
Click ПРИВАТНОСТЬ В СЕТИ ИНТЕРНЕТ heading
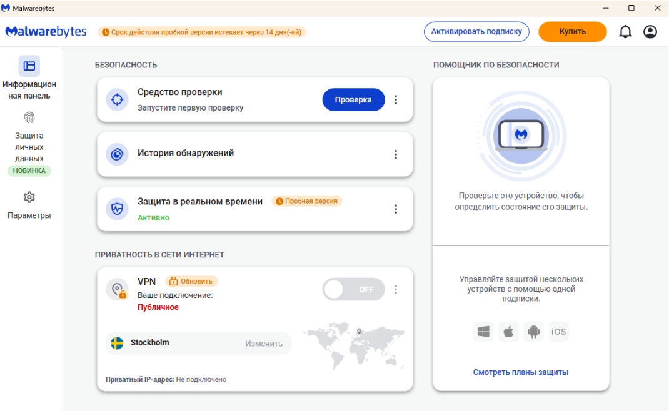click(x=159, y=255)
